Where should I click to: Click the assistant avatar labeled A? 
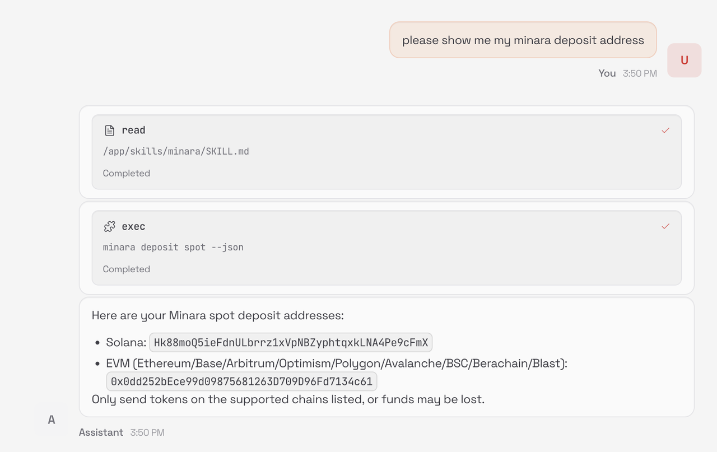(x=52, y=420)
